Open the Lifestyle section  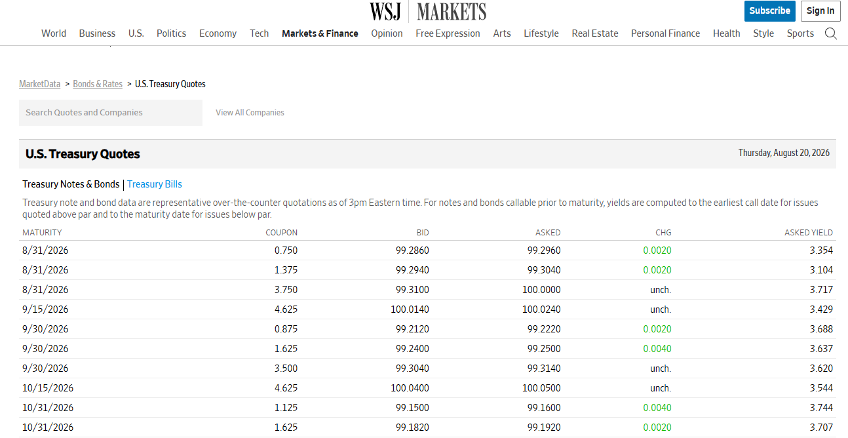point(541,33)
